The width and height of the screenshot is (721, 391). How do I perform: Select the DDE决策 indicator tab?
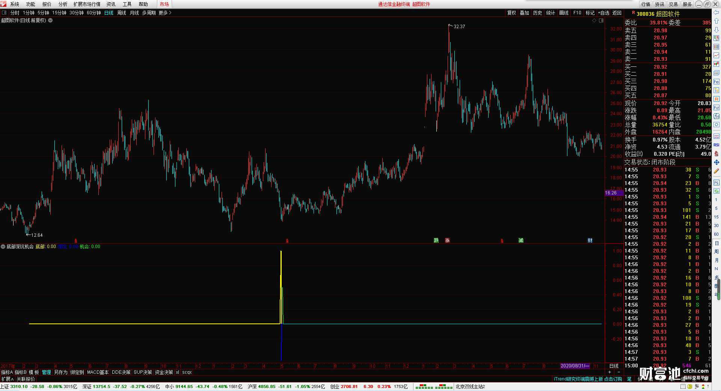(x=121, y=372)
